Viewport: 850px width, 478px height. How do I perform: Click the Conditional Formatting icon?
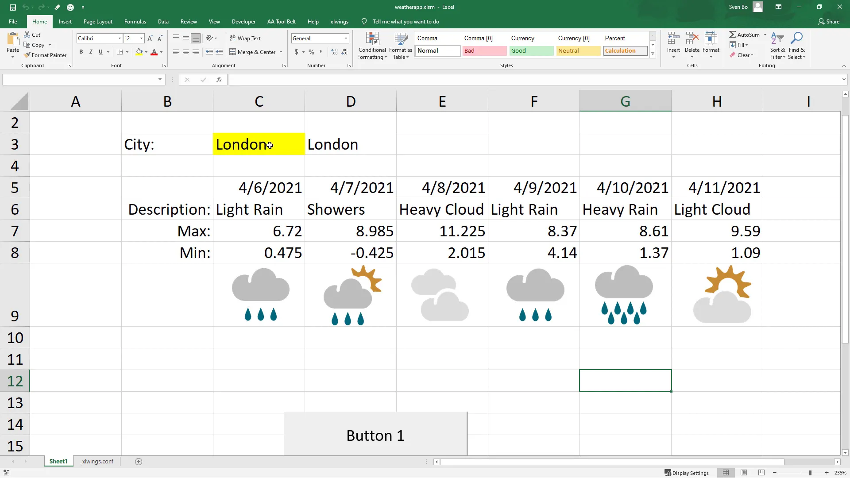pos(372,40)
